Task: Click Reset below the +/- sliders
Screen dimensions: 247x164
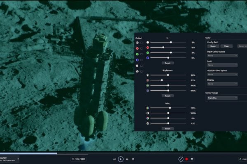Action: coord(168,63)
